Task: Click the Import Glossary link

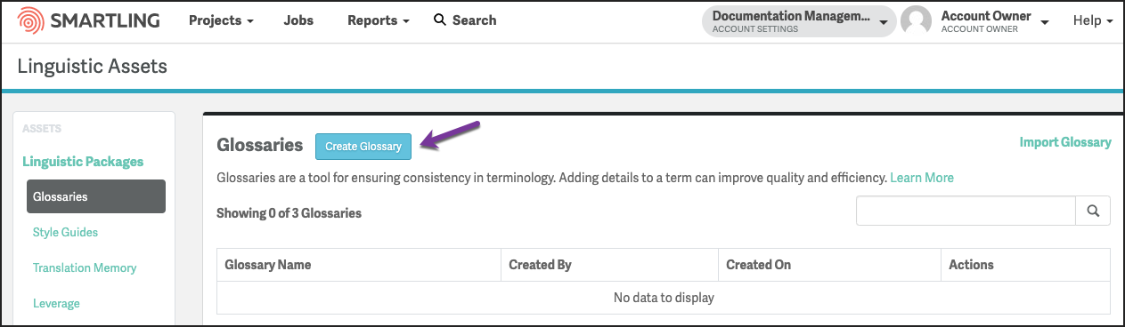Action: click(x=1065, y=142)
